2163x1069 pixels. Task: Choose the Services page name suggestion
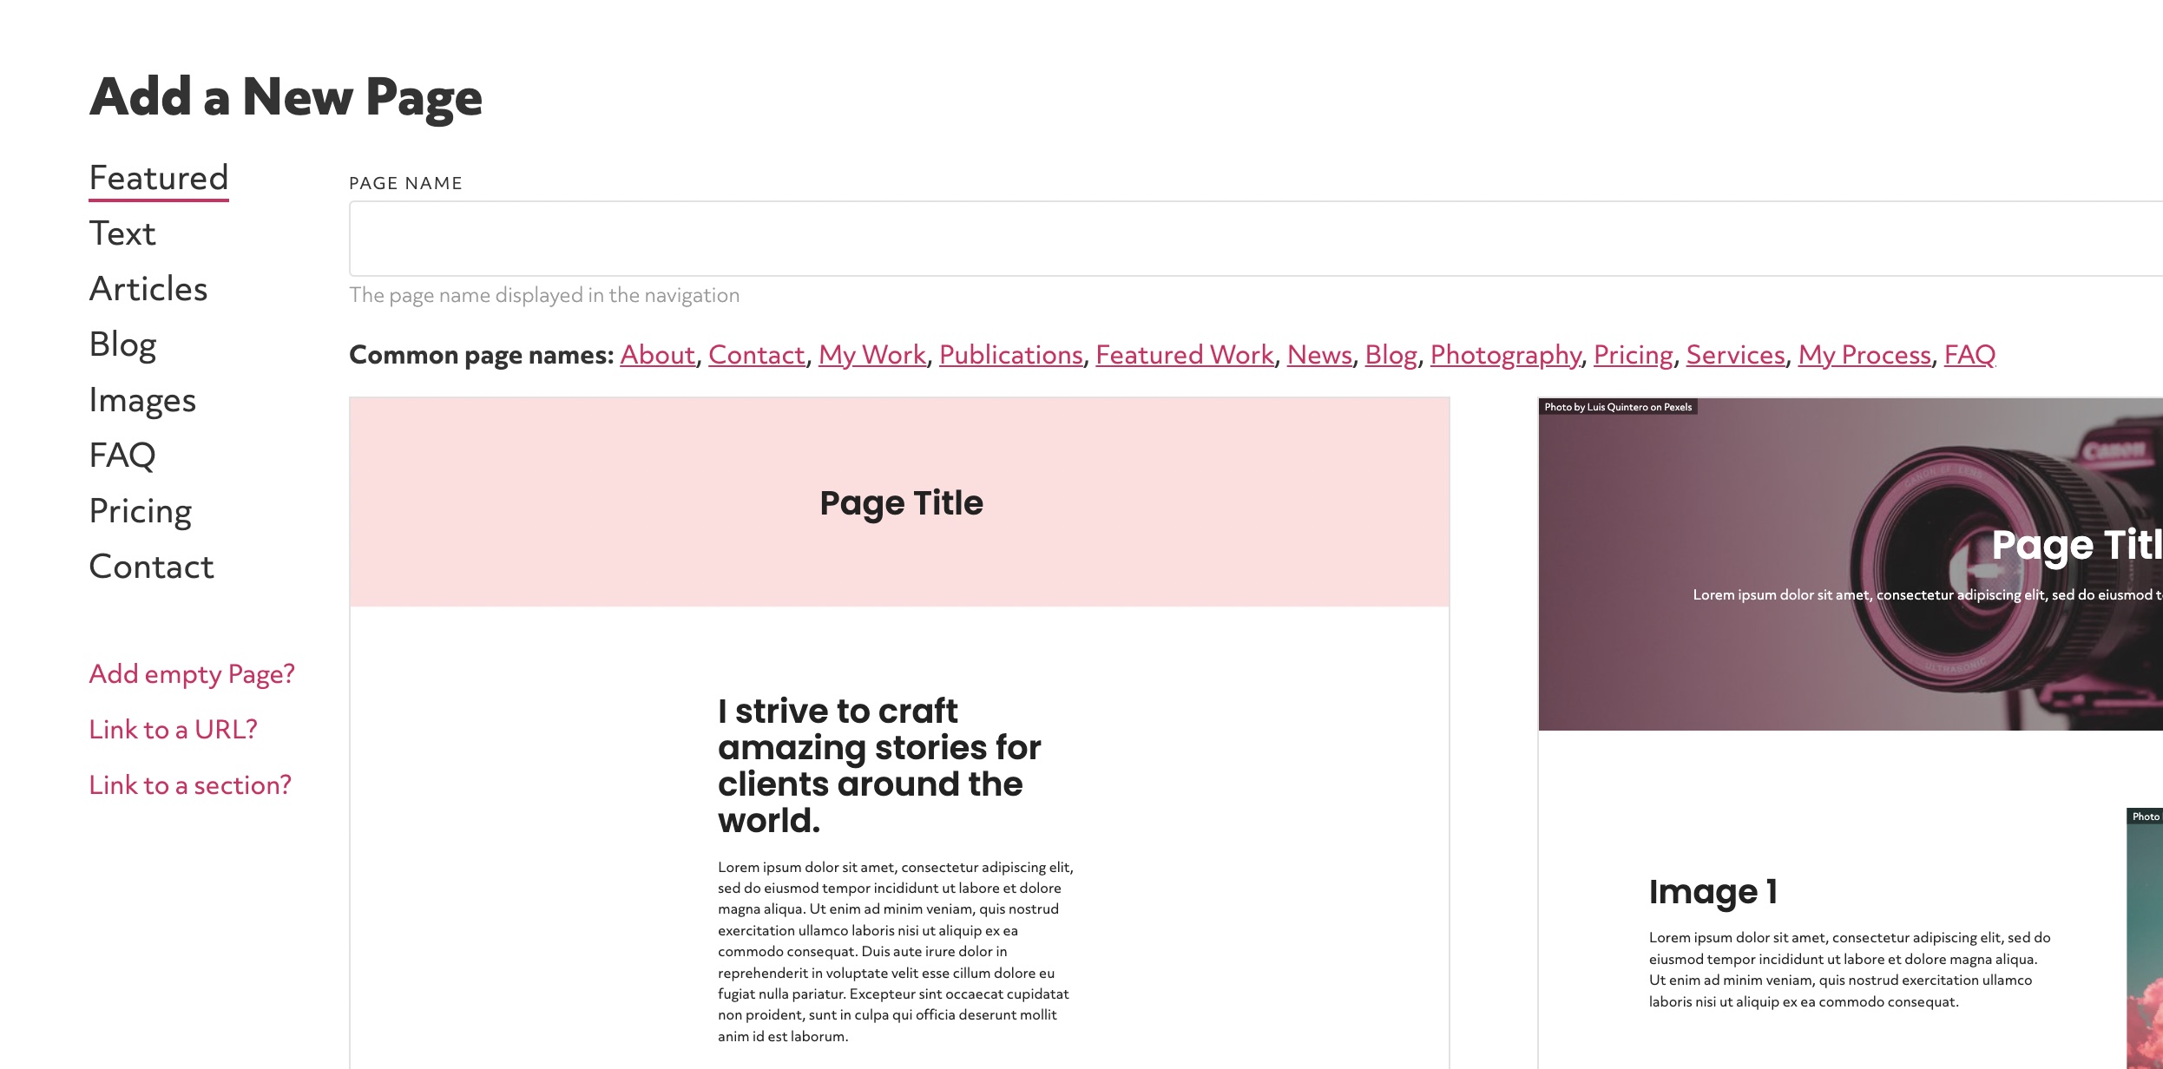[x=1736, y=355]
